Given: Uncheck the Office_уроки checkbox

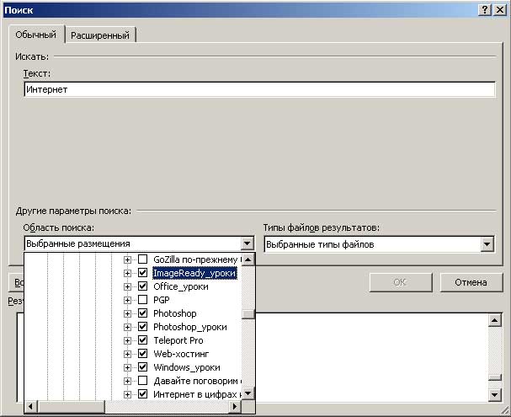Looking at the screenshot, I should (142, 286).
